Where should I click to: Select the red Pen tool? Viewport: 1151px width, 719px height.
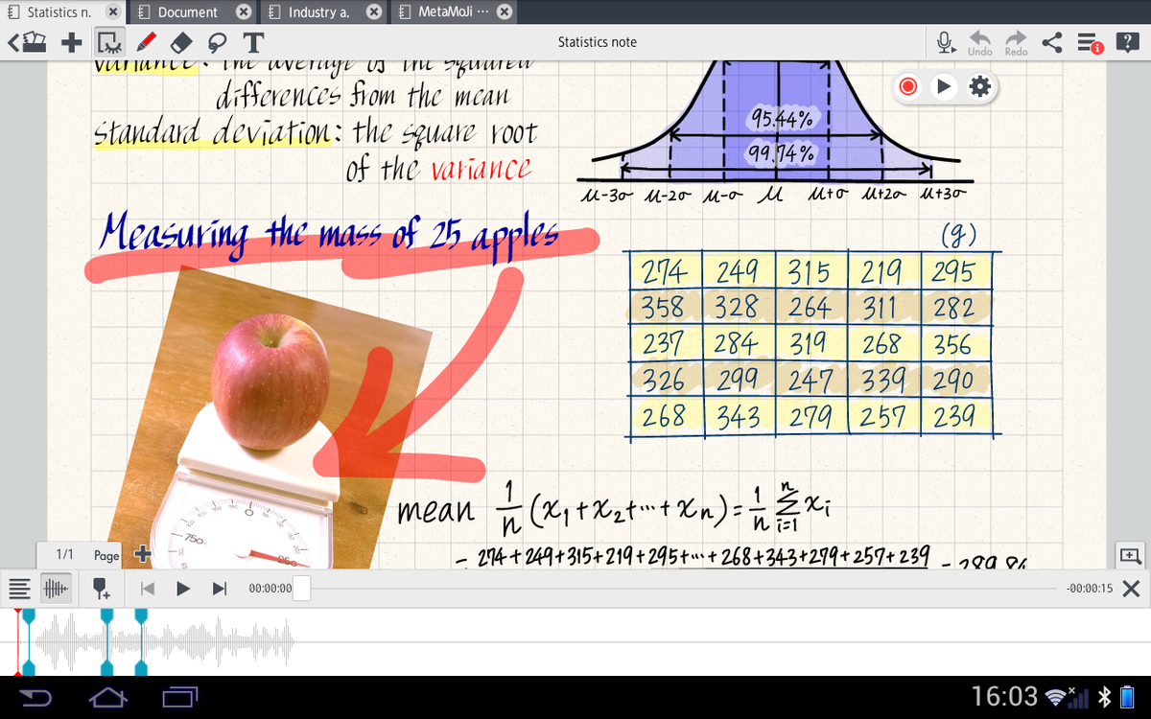click(146, 42)
